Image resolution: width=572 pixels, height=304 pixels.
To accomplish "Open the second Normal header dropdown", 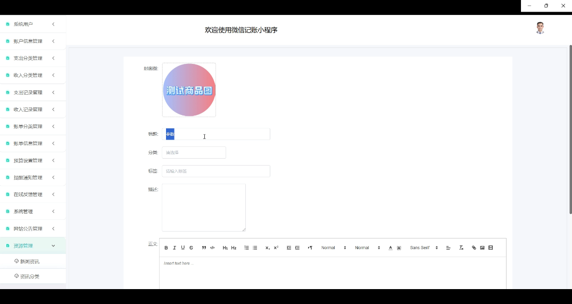I will click(367, 248).
